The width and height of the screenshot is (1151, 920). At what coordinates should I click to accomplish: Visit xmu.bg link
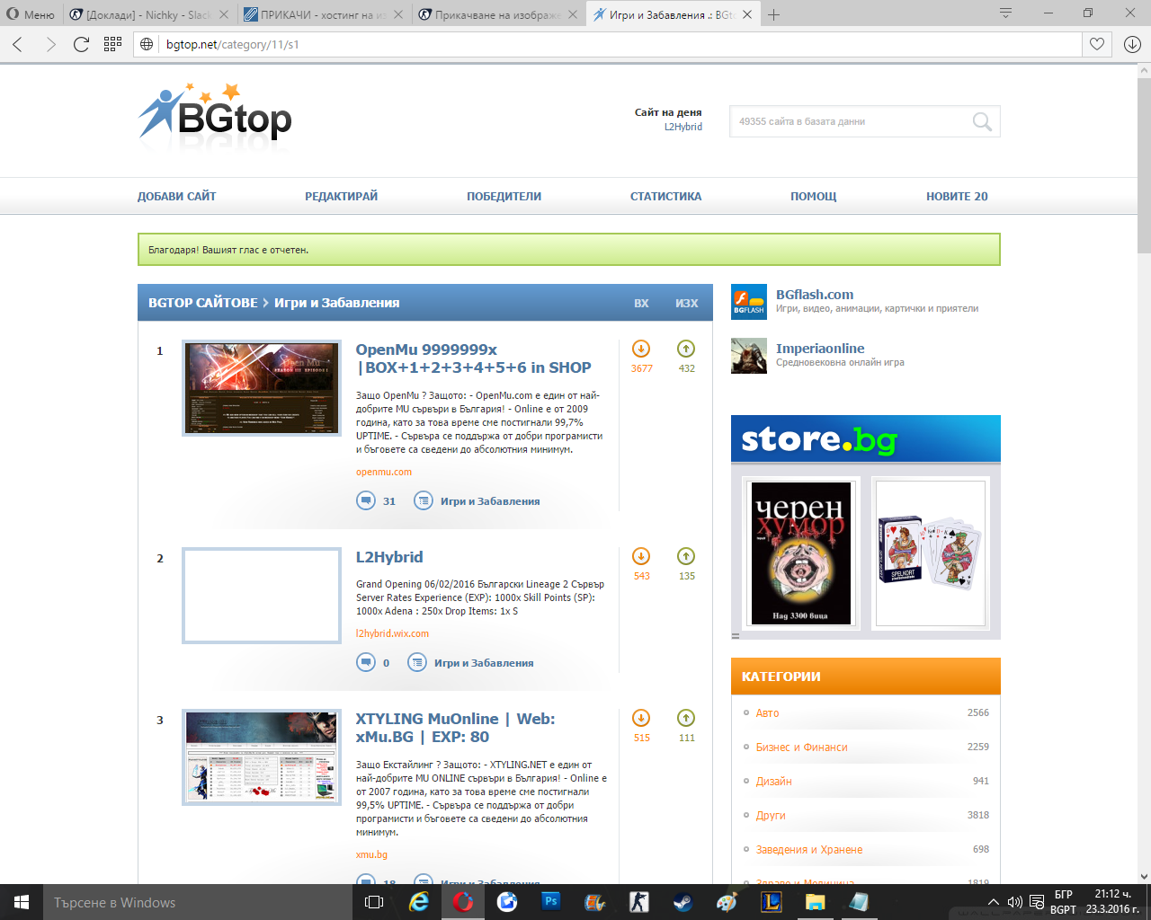pyautogui.click(x=371, y=854)
